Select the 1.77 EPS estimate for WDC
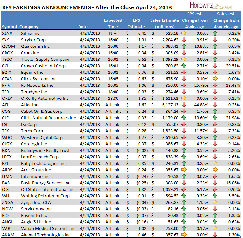 [x=142, y=137]
